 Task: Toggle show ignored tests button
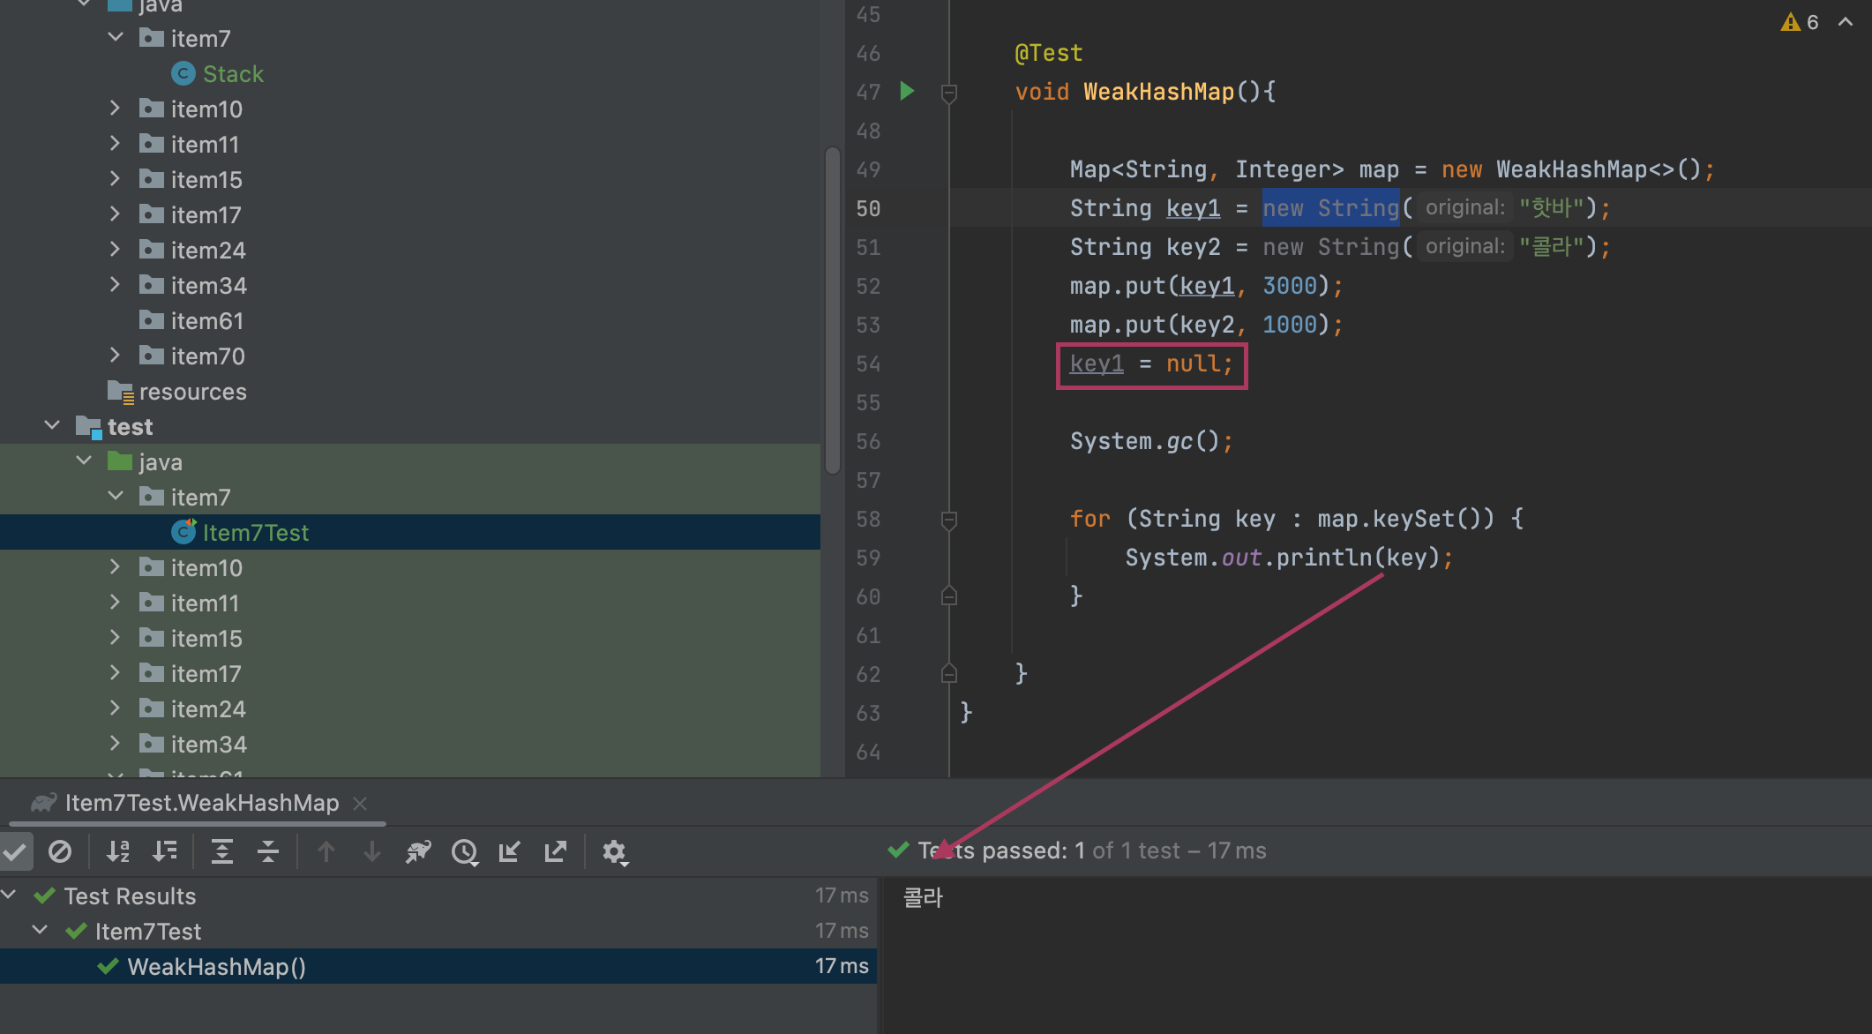pyautogui.click(x=60, y=851)
